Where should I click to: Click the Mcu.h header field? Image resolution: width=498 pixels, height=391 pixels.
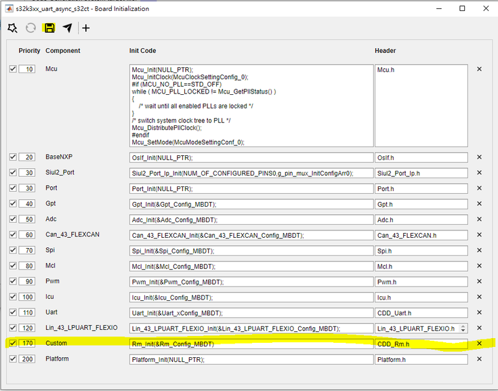point(421,106)
